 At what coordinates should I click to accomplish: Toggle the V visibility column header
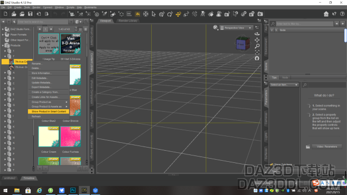[272, 30]
